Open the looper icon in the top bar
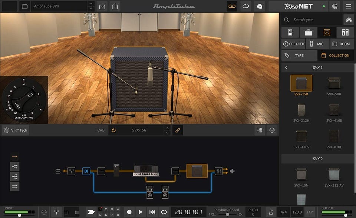The width and height of the screenshot is (356, 218). pos(245,6)
